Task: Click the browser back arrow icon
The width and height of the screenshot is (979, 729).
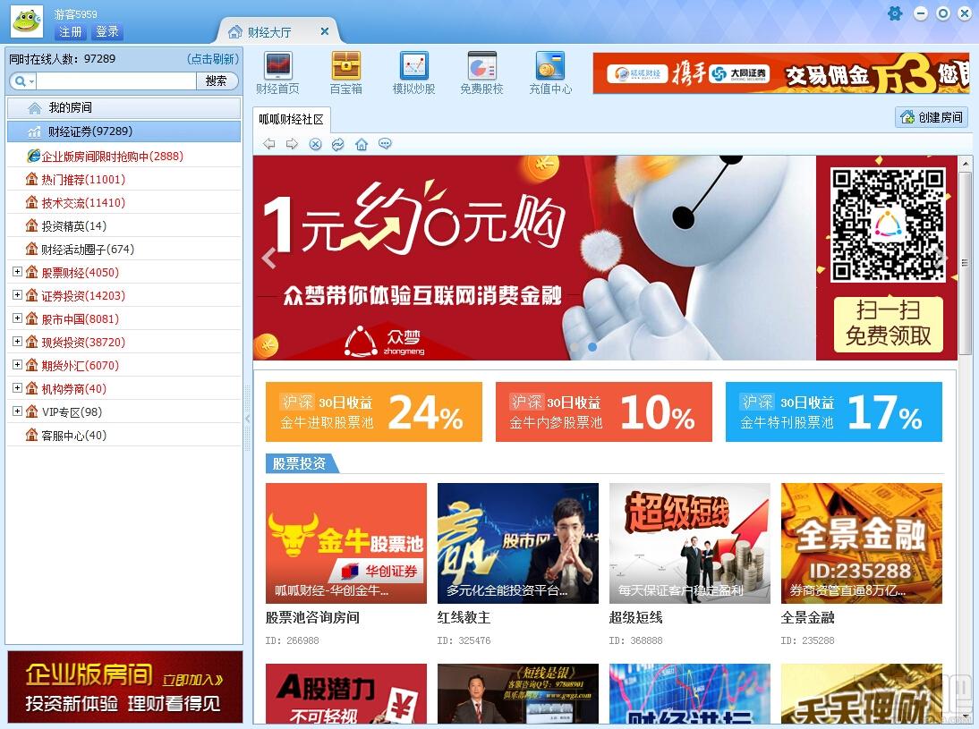Action: click(x=269, y=144)
